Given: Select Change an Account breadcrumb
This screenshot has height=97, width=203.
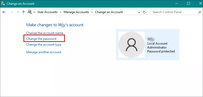Looking at the screenshot, I should (109, 12).
